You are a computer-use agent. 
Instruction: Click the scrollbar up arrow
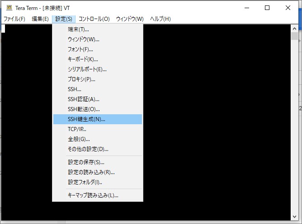coord(294,29)
